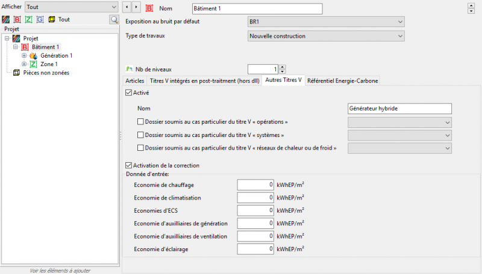Switch to the Articles tab
The image size is (482, 274).
pyautogui.click(x=134, y=81)
